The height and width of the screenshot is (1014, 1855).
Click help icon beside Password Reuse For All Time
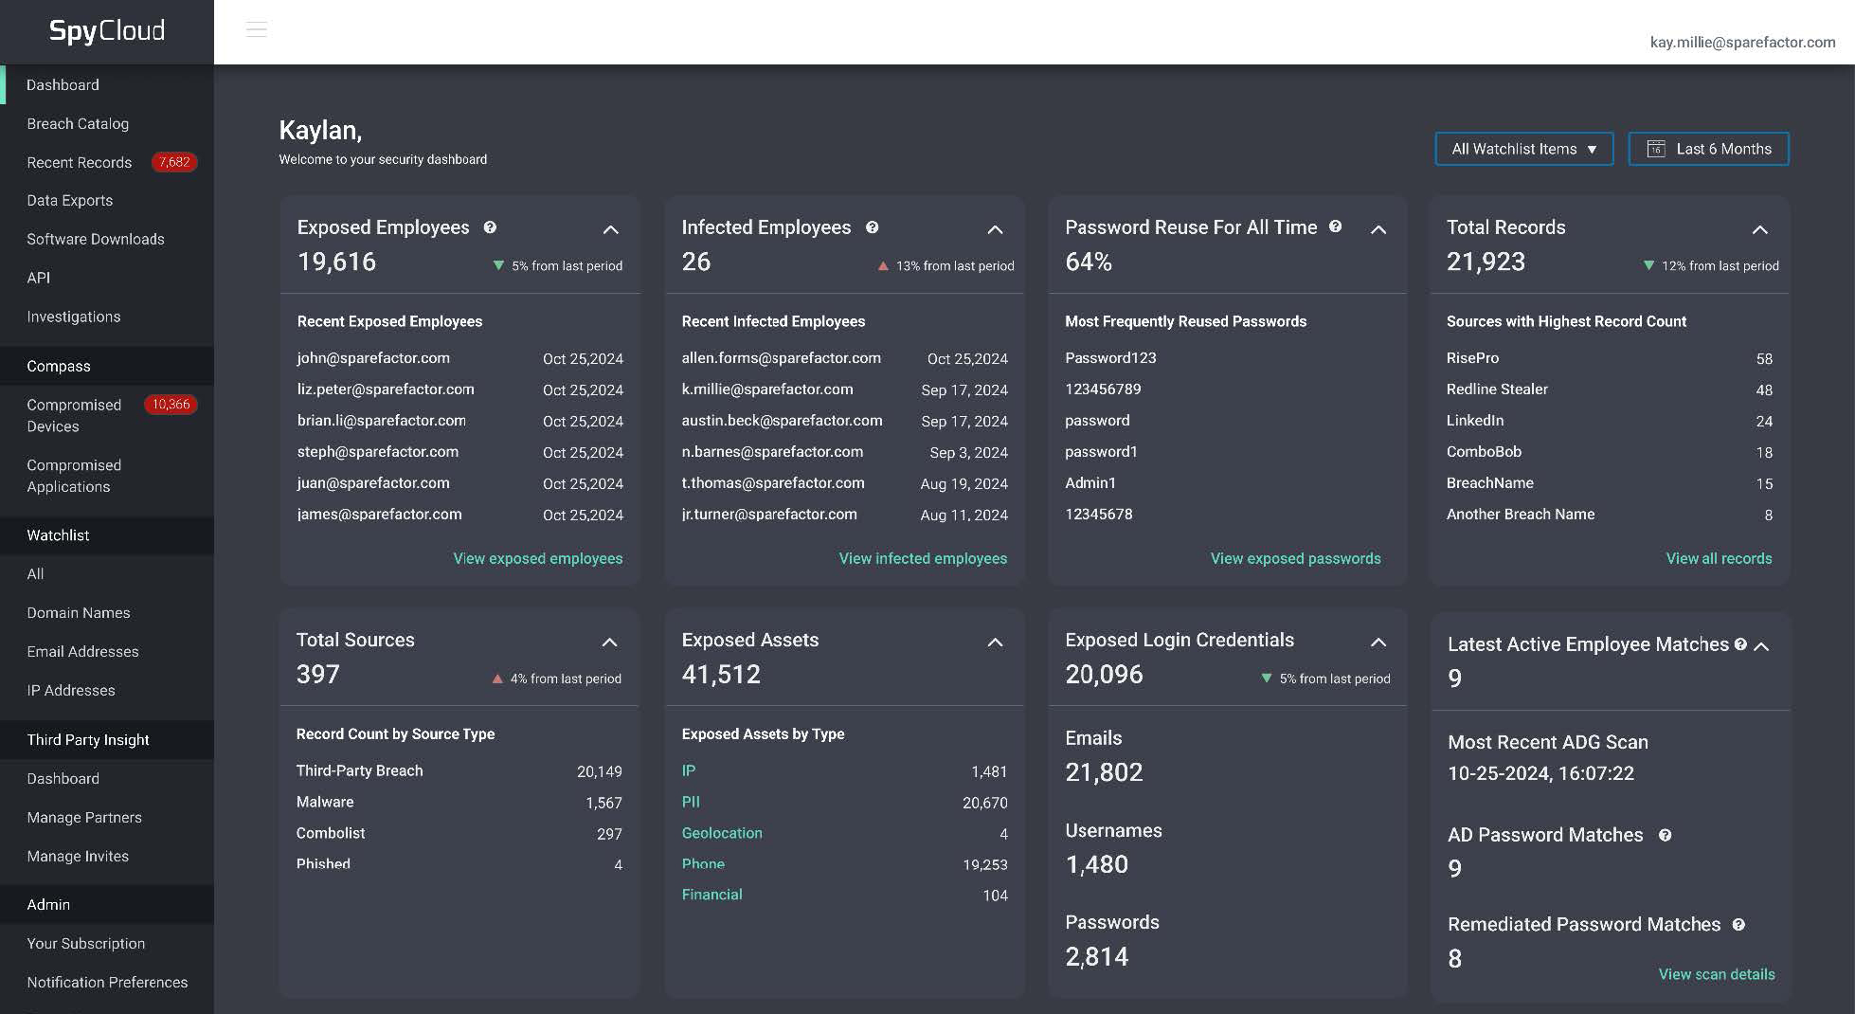point(1335,226)
